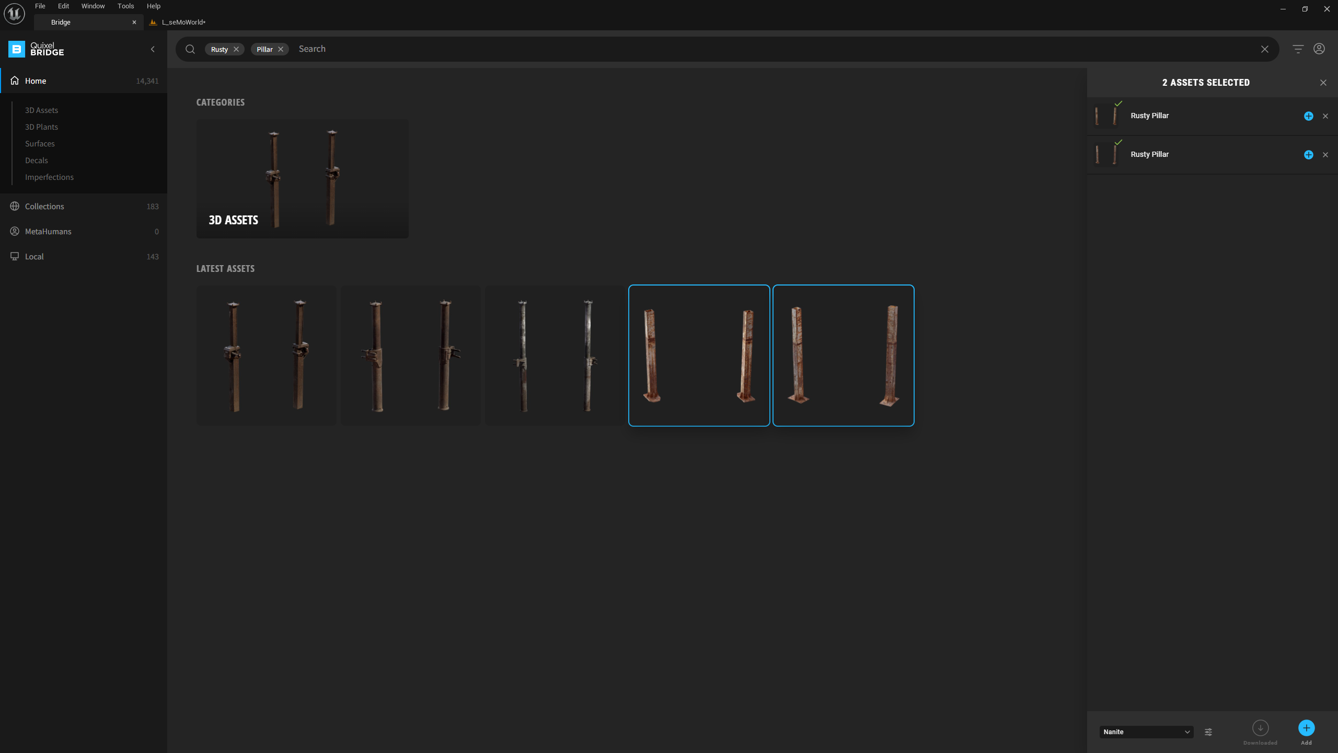Open the Tools menu

click(125, 6)
